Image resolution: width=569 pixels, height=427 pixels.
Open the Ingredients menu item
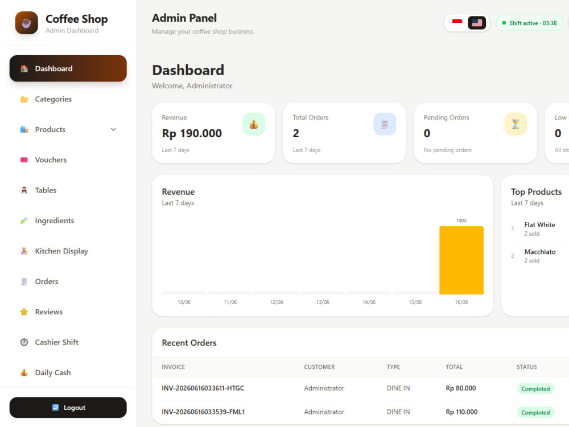(x=68, y=220)
